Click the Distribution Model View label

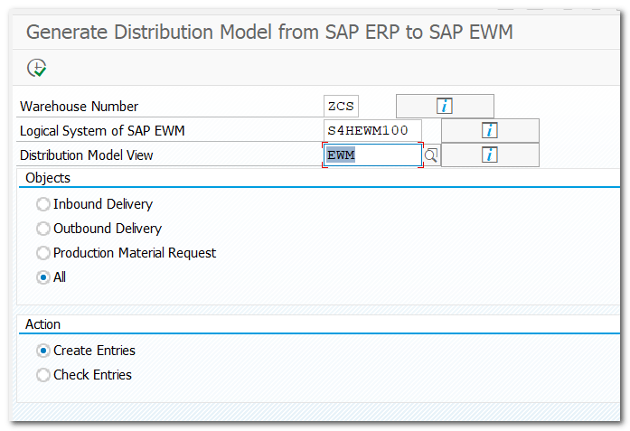tap(87, 155)
